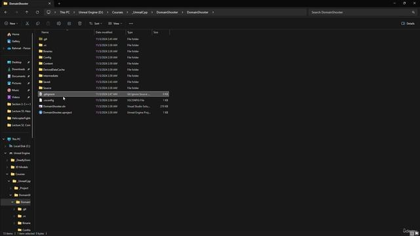Refresh the current folder view
The height and width of the screenshot is (236, 420).
[x=37, y=12]
